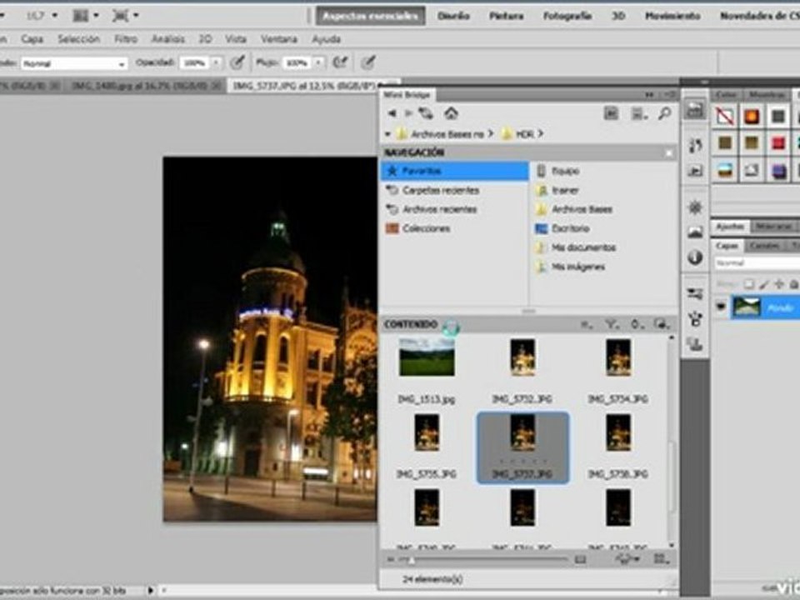The width and height of the screenshot is (800, 600).
Task: Toggle tablet pressure for opacity
Action: pyautogui.click(x=237, y=62)
